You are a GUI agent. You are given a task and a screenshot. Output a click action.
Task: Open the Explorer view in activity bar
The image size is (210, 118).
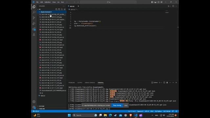point(34,7)
